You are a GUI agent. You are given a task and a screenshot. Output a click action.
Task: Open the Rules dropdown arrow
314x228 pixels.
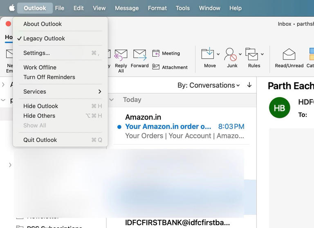click(x=262, y=54)
